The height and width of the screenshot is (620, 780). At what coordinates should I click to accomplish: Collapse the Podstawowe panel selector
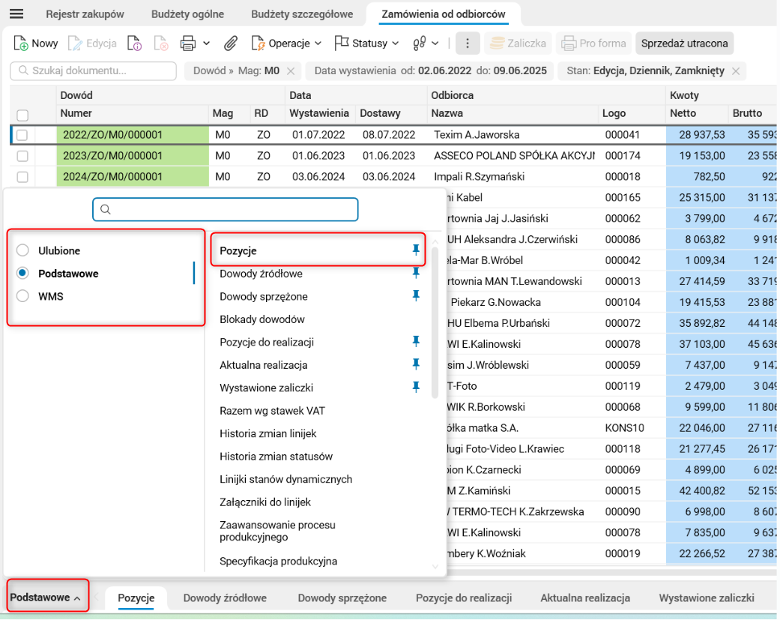(46, 597)
